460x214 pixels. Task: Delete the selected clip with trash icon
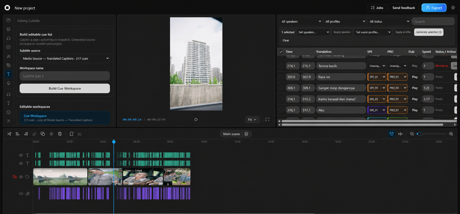click(60, 134)
